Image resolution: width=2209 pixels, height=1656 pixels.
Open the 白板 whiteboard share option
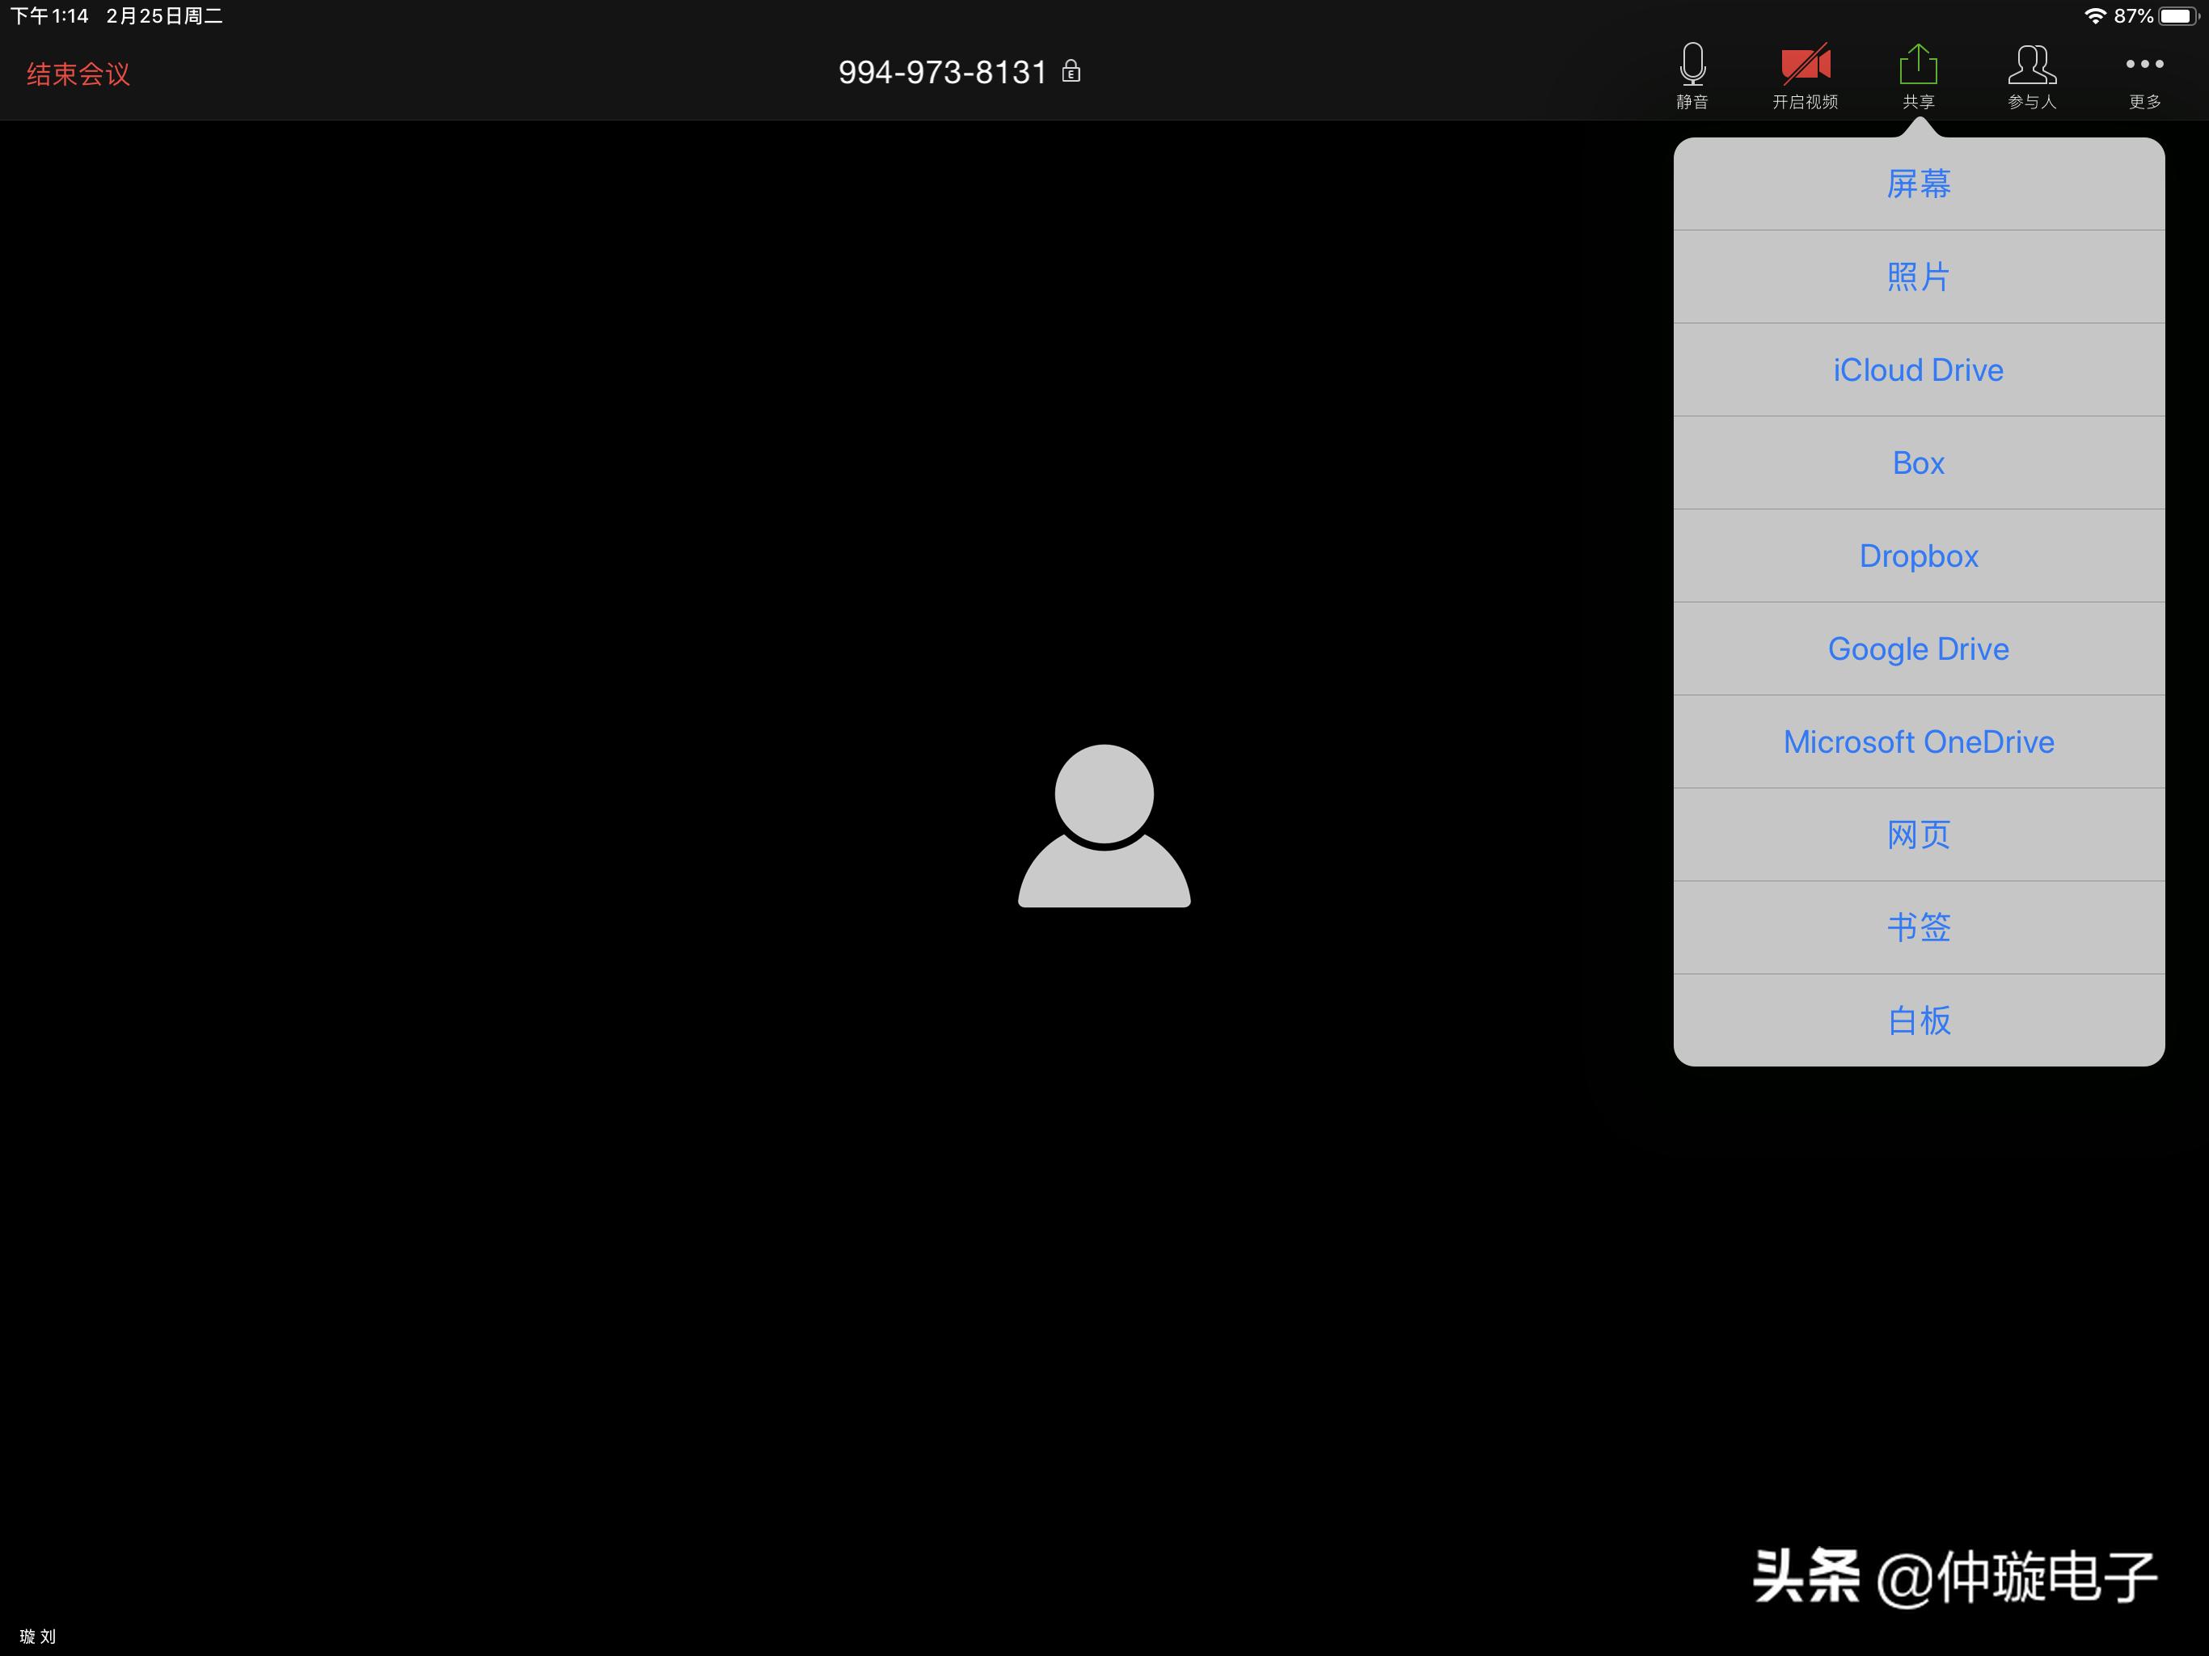(x=1919, y=1020)
